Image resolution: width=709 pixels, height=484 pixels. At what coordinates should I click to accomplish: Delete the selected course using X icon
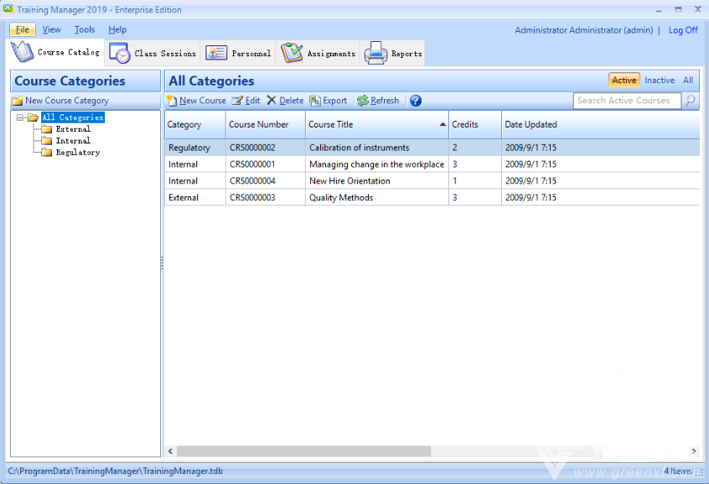(271, 101)
